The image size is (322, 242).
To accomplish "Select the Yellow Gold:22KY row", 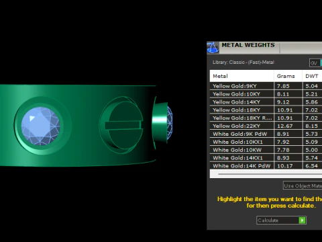I will tap(266, 126).
